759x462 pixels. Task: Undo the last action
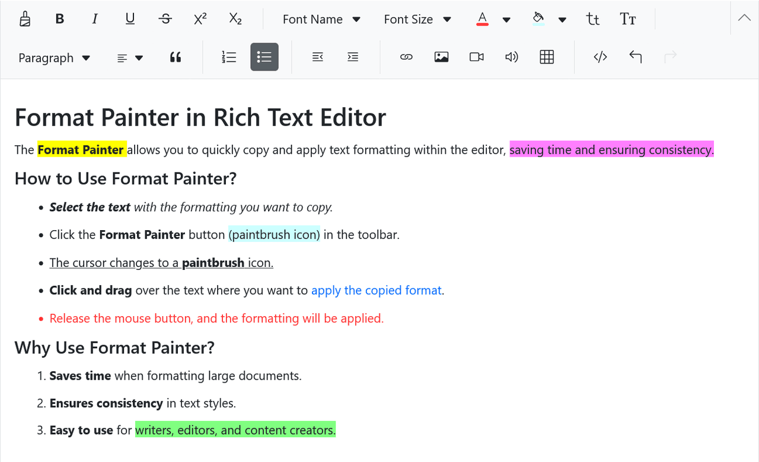pos(635,57)
